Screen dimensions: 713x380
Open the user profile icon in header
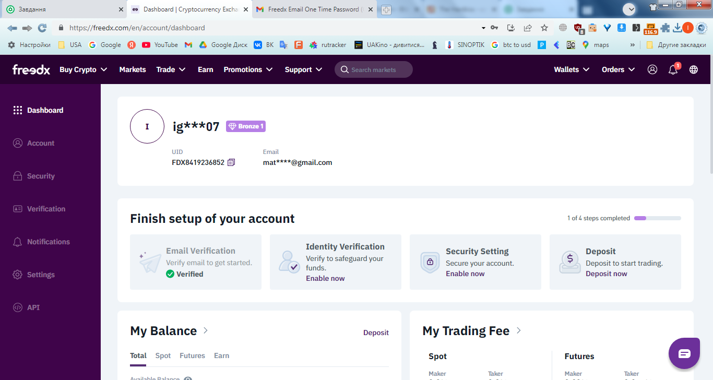click(x=652, y=69)
